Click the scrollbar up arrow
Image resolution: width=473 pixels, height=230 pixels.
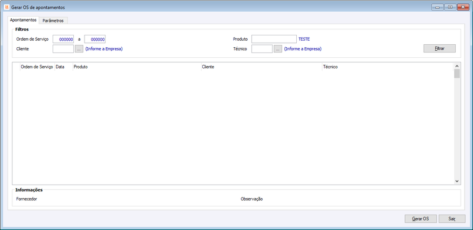(456, 65)
